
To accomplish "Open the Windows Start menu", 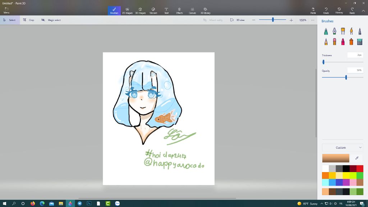I will (x=4, y=203).
